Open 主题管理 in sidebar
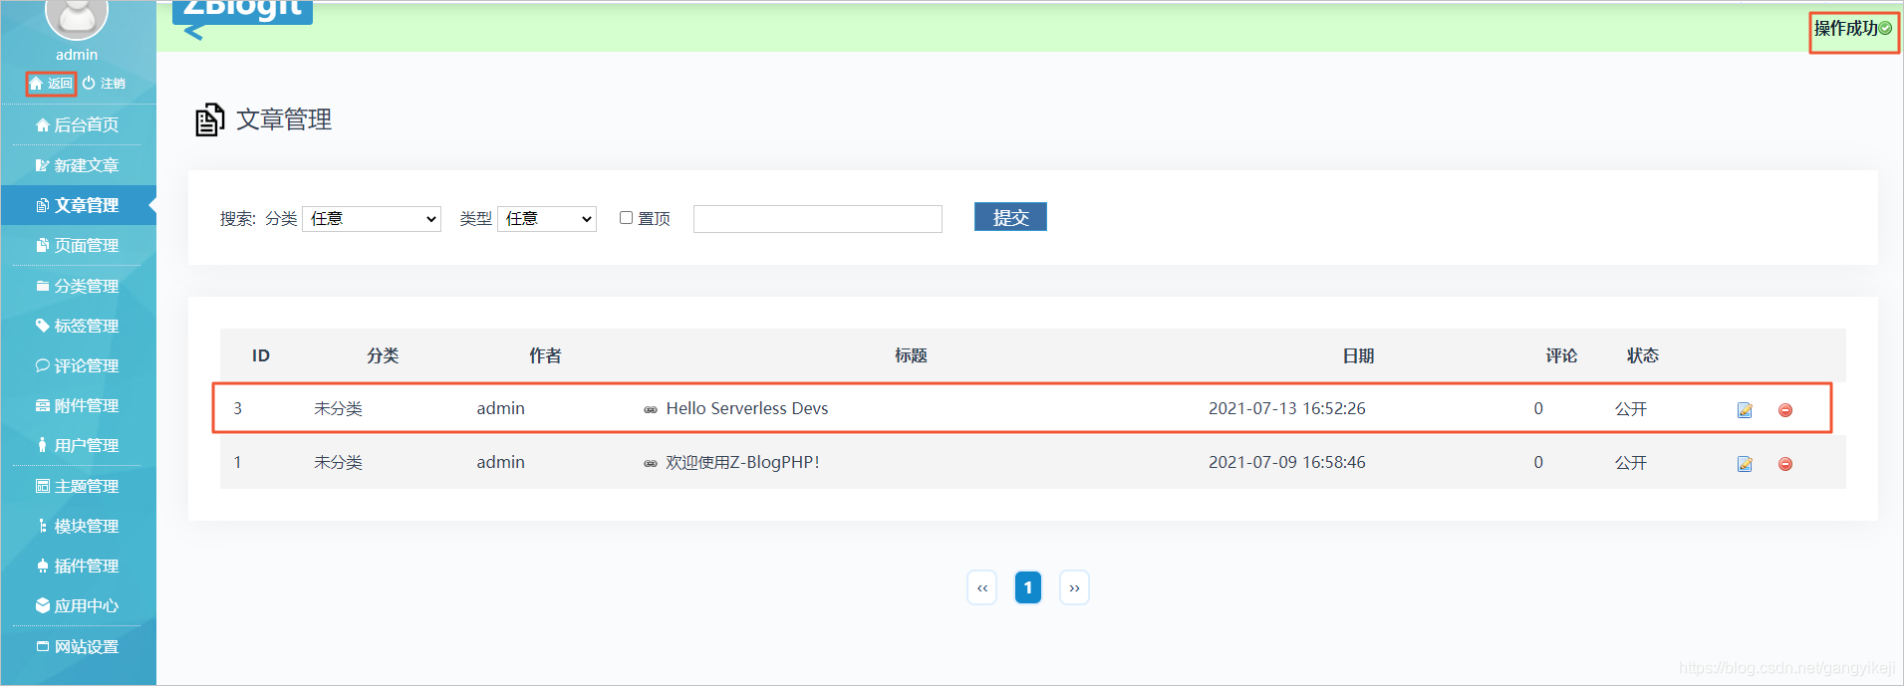Screen dimensions: 1904x686 78,486
